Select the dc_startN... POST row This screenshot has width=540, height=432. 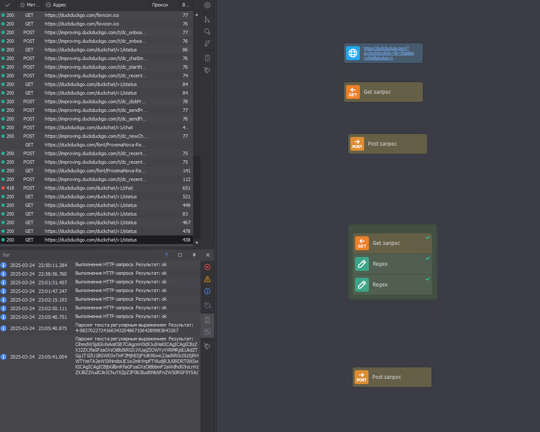point(96,67)
